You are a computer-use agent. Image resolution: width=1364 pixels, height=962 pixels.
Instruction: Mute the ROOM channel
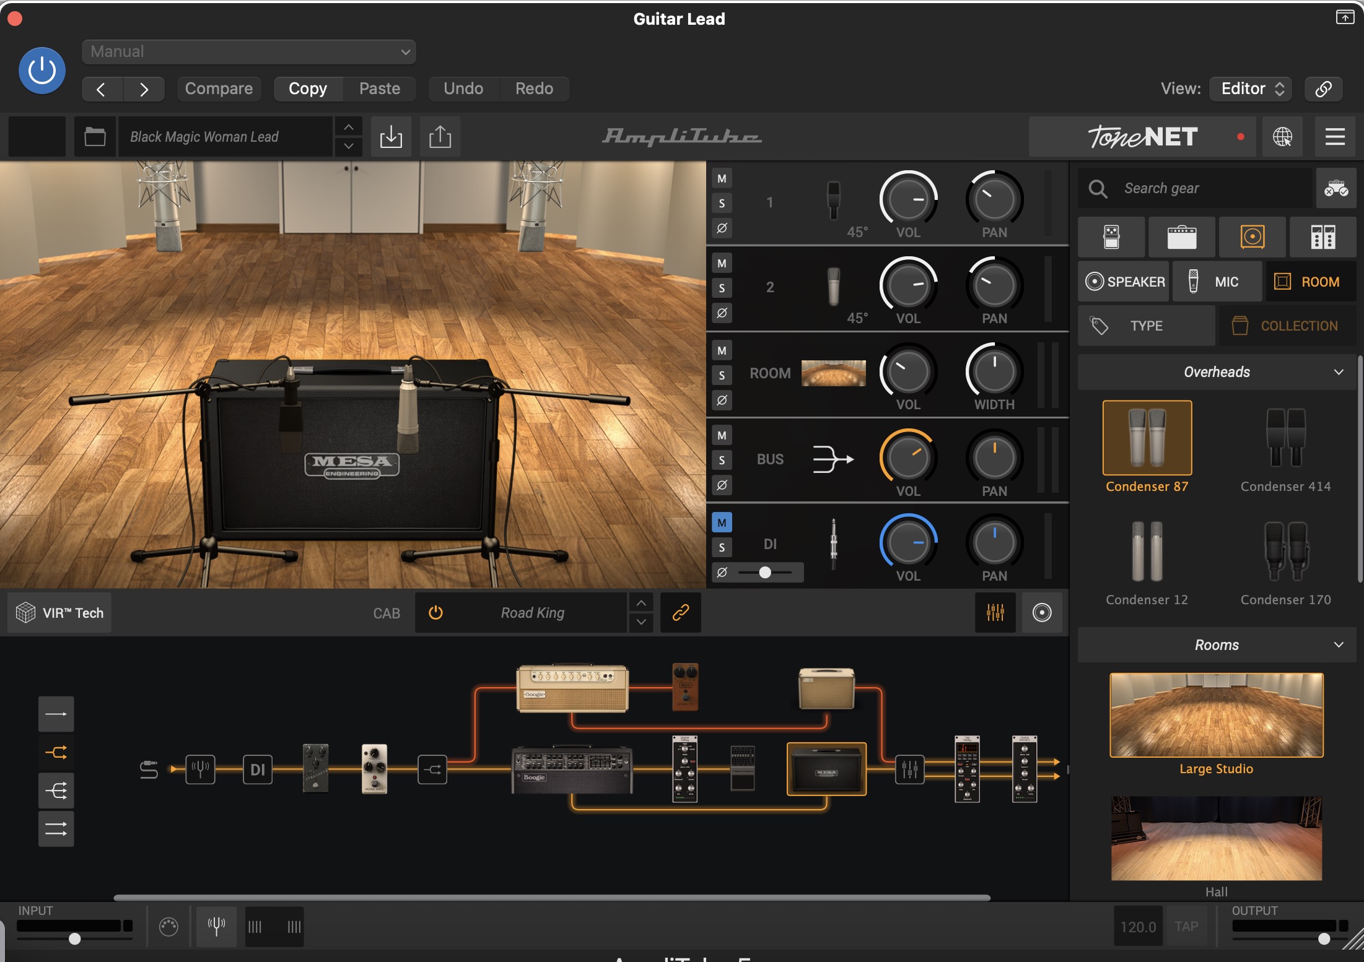(x=722, y=351)
